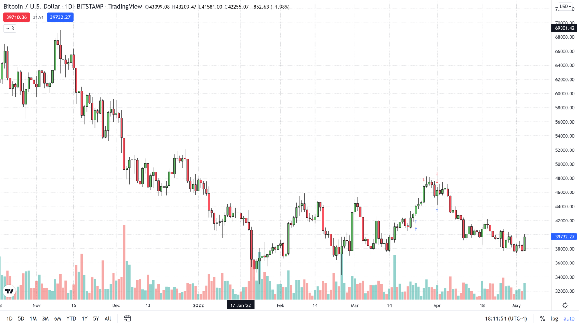This screenshot has height=326, width=579.
Task: Click the red sell price 39710.36 button
Action: 17,17
